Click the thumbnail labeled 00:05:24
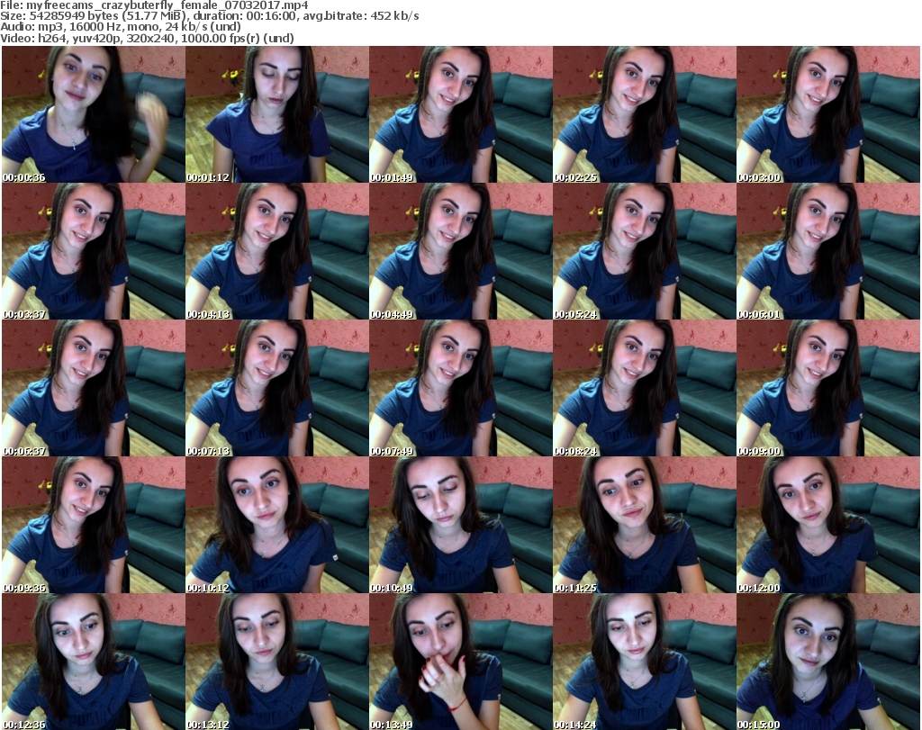 tap(645, 251)
